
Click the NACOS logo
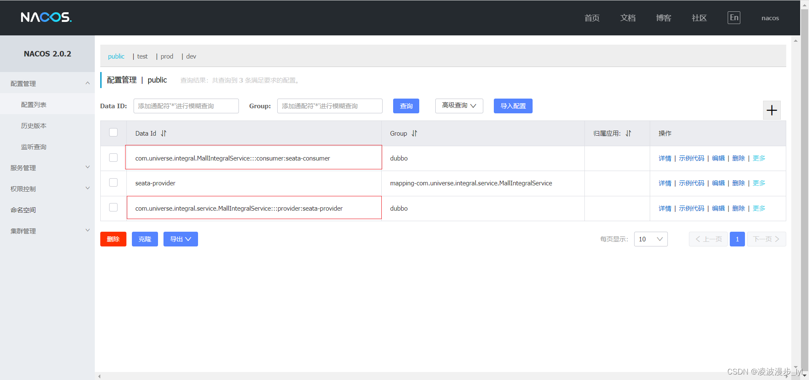click(46, 17)
